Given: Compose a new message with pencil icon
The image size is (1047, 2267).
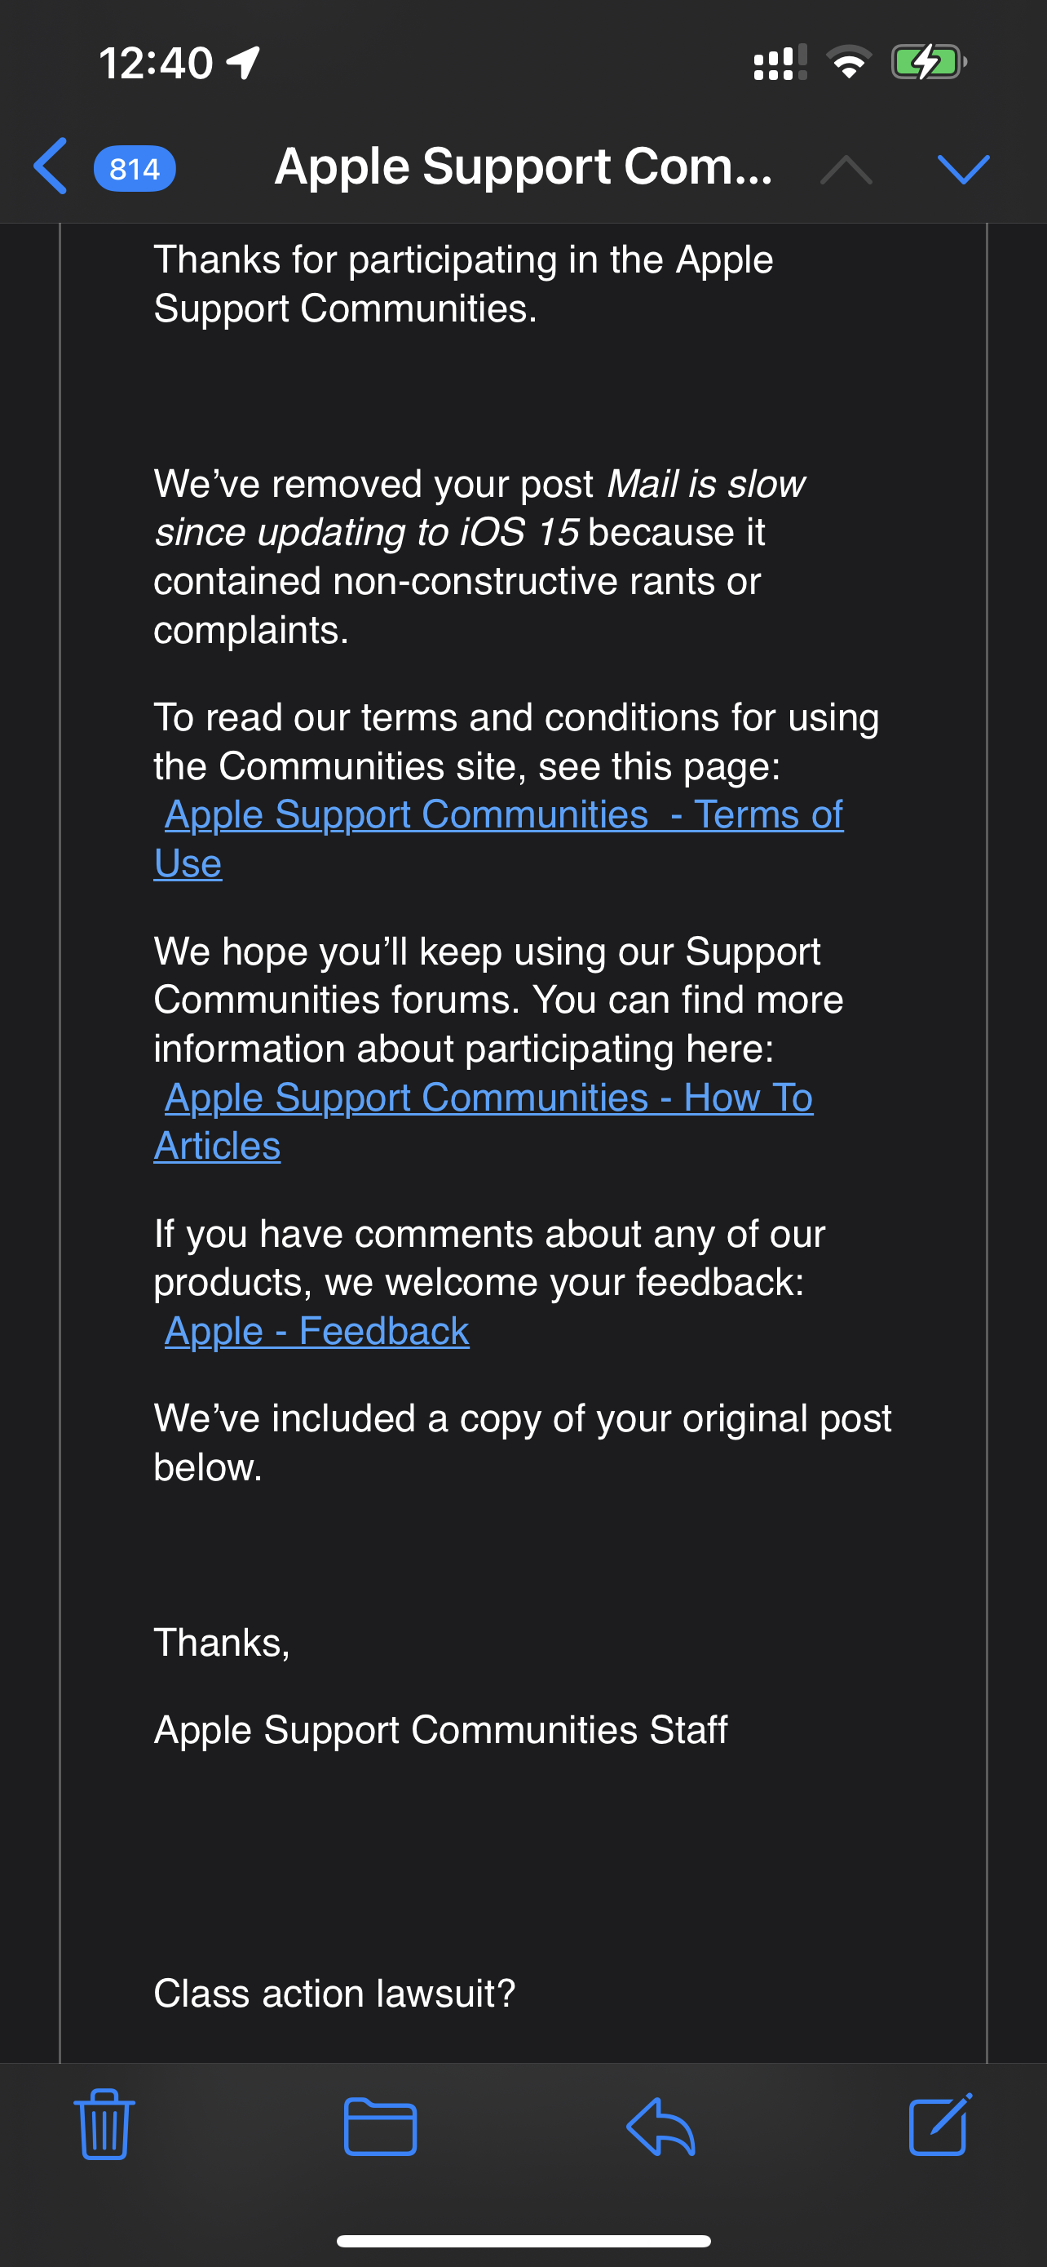Looking at the screenshot, I should [x=939, y=2124].
